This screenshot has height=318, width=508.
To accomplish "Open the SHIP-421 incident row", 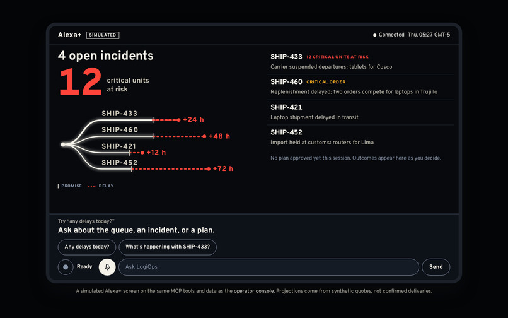I will [361, 112].
